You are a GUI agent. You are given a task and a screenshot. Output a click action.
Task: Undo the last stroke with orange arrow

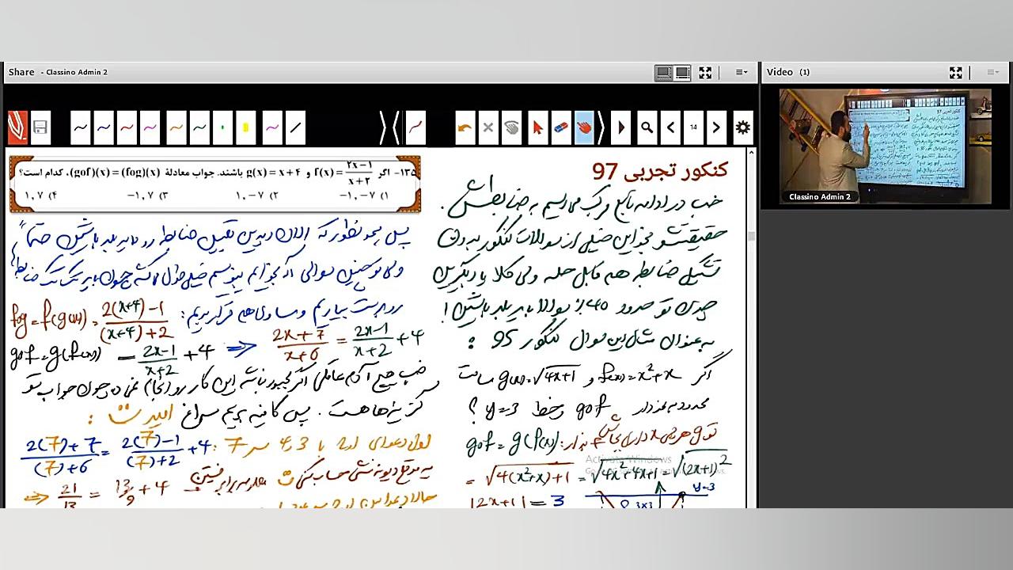465,127
